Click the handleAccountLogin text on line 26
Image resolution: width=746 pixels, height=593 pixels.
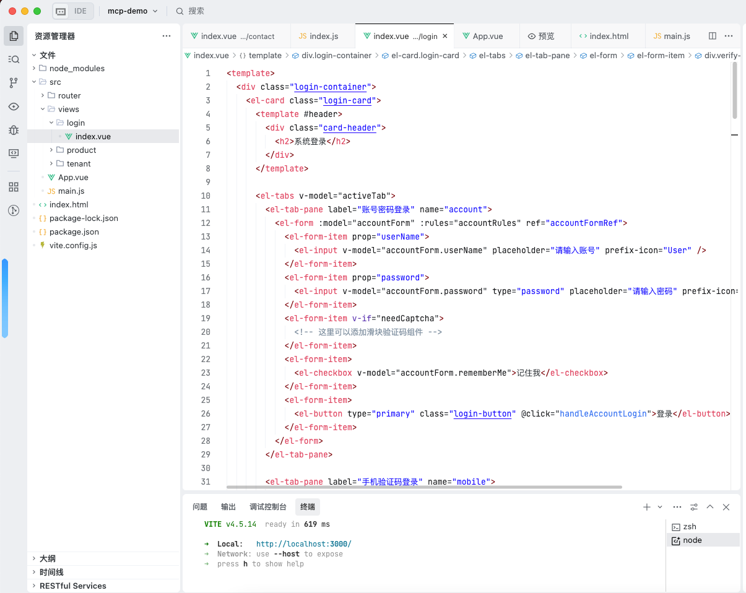coord(604,413)
